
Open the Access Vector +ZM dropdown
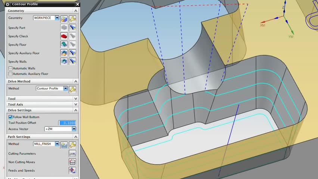(x=60, y=129)
